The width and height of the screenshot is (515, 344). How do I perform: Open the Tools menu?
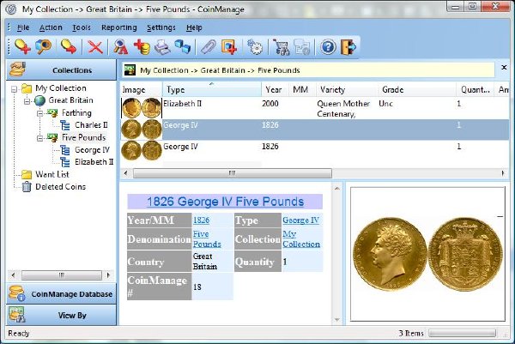(x=82, y=27)
